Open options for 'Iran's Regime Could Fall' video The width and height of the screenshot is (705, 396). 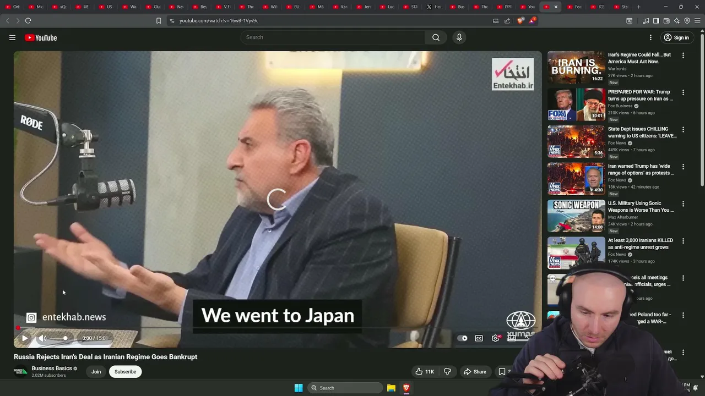pos(683,56)
